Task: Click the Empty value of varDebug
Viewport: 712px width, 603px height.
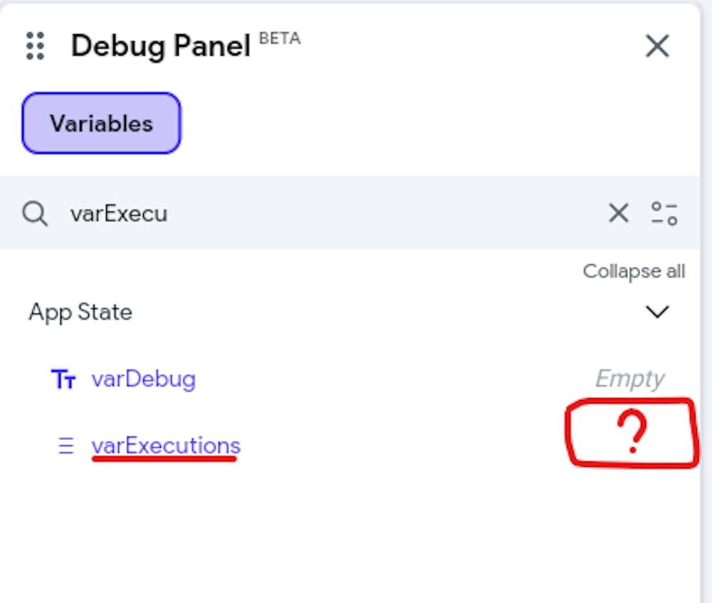Action: [629, 379]
